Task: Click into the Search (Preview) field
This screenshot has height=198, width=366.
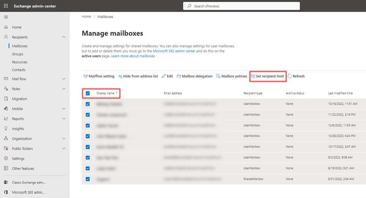Action: click(x=241, y=6)
